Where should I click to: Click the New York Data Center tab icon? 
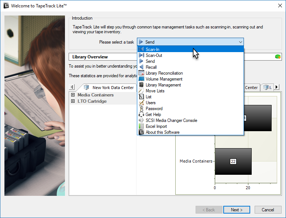coord(86,87)
